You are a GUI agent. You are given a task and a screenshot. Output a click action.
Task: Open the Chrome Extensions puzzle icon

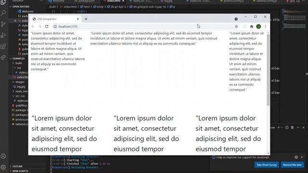pos(252,26)
